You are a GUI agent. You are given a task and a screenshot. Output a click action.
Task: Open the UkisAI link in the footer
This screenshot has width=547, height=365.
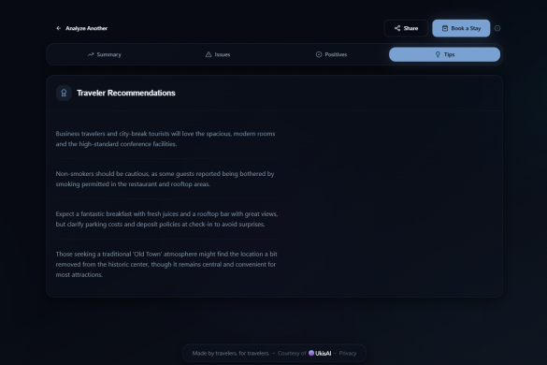tap(320, 353)
